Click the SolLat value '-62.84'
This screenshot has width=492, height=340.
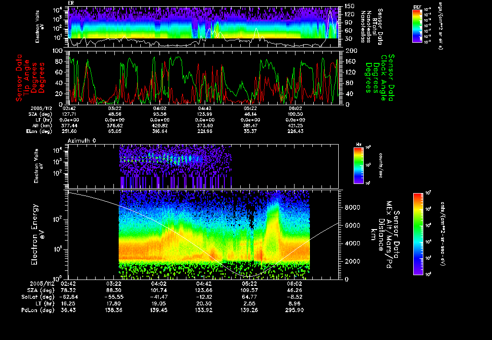tap(68, 297)
